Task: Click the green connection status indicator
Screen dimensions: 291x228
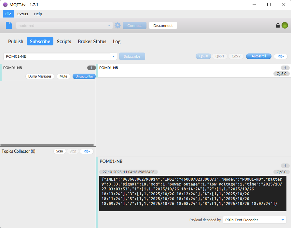Action: click(285, 25)
